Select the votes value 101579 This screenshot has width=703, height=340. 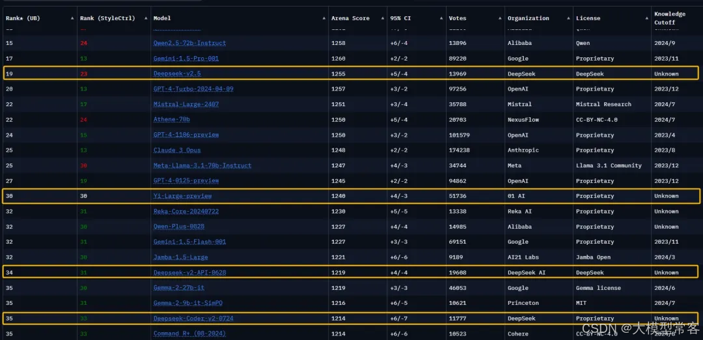click(460, 135)
